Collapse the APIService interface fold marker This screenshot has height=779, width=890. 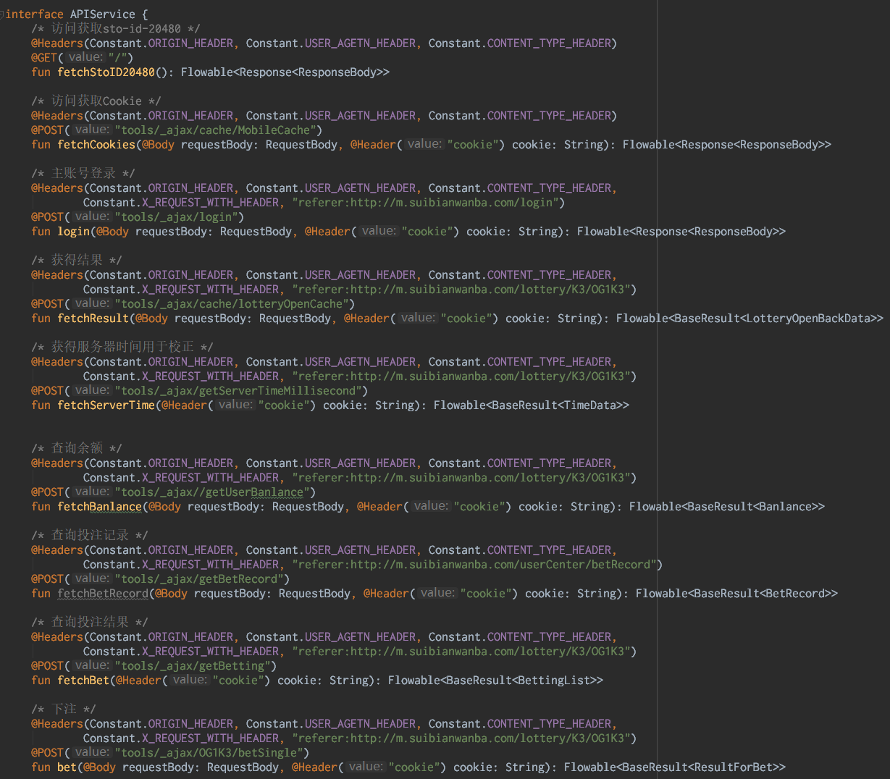tap(2, 14)
